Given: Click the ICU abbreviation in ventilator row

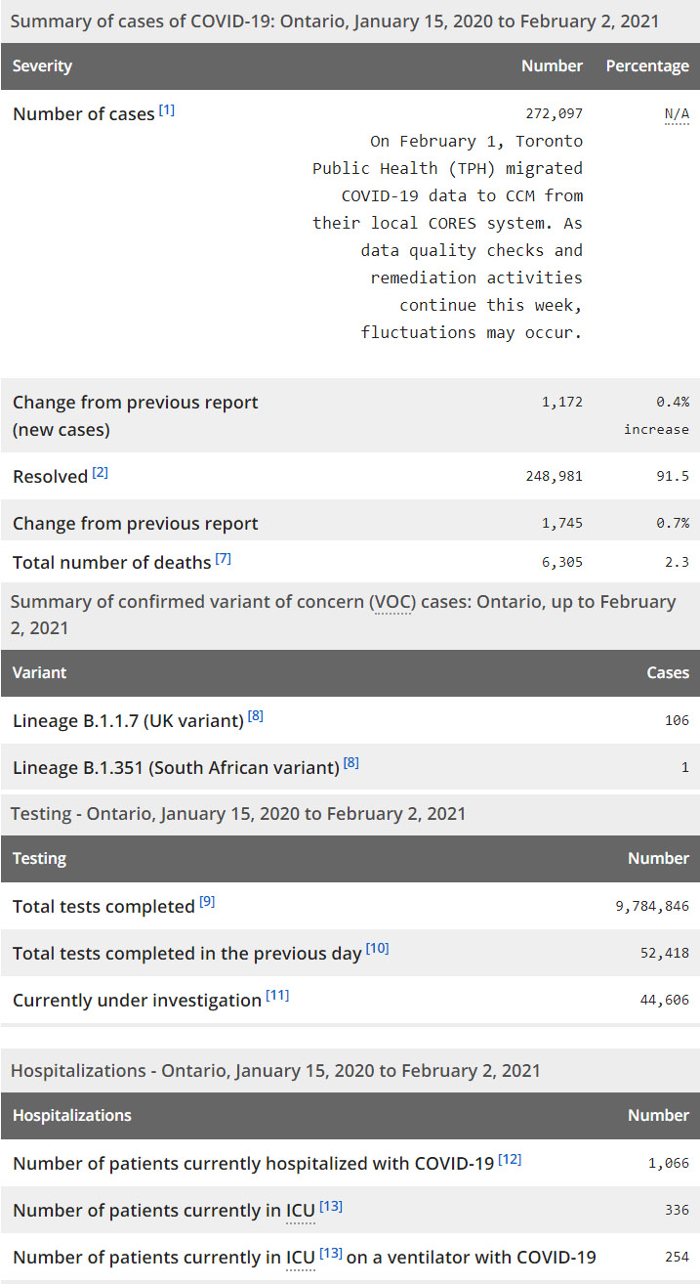Looking at the screenshot, I should 300,1257.
